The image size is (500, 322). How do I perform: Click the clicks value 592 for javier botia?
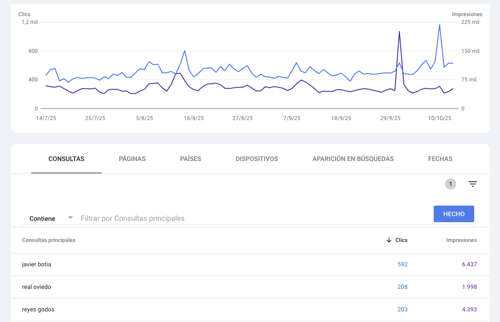[402, 264]
